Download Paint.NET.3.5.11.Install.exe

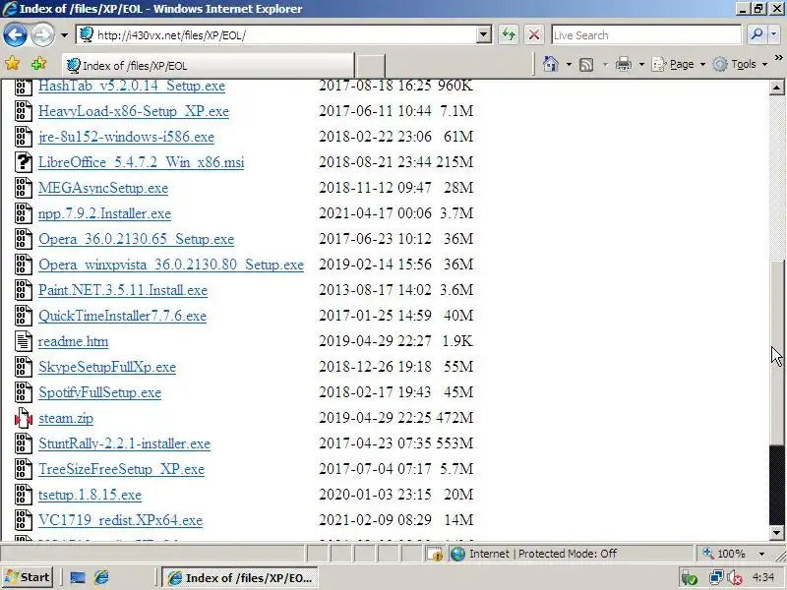coord(123,290)
